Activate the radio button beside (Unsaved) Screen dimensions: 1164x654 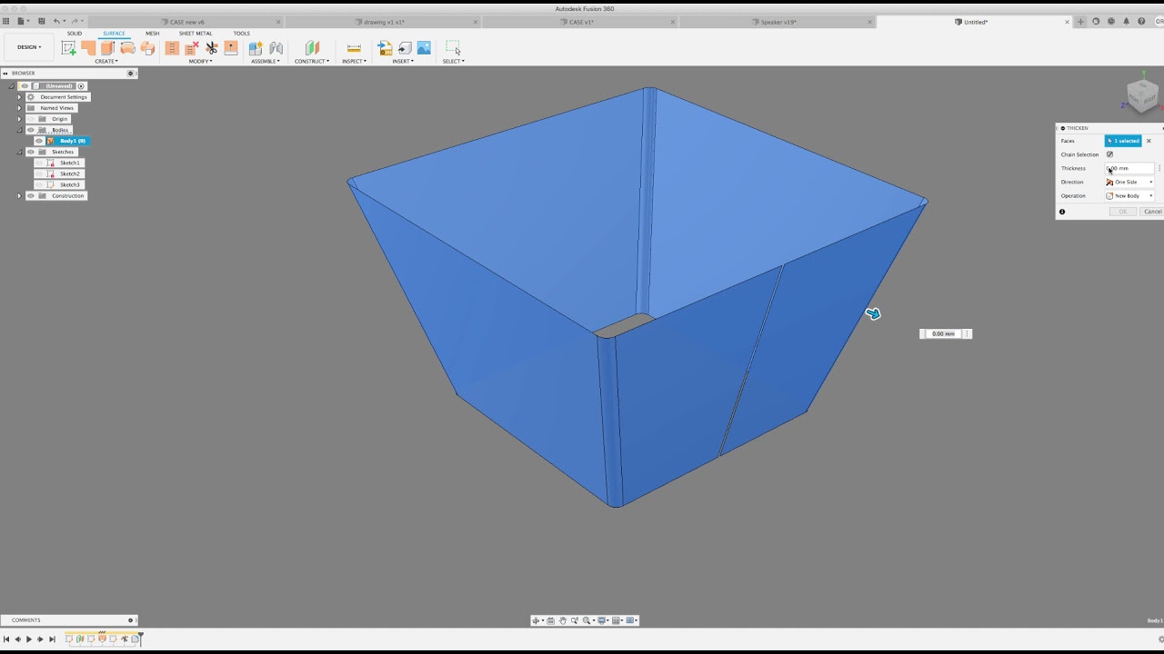[x=81, y=86]
